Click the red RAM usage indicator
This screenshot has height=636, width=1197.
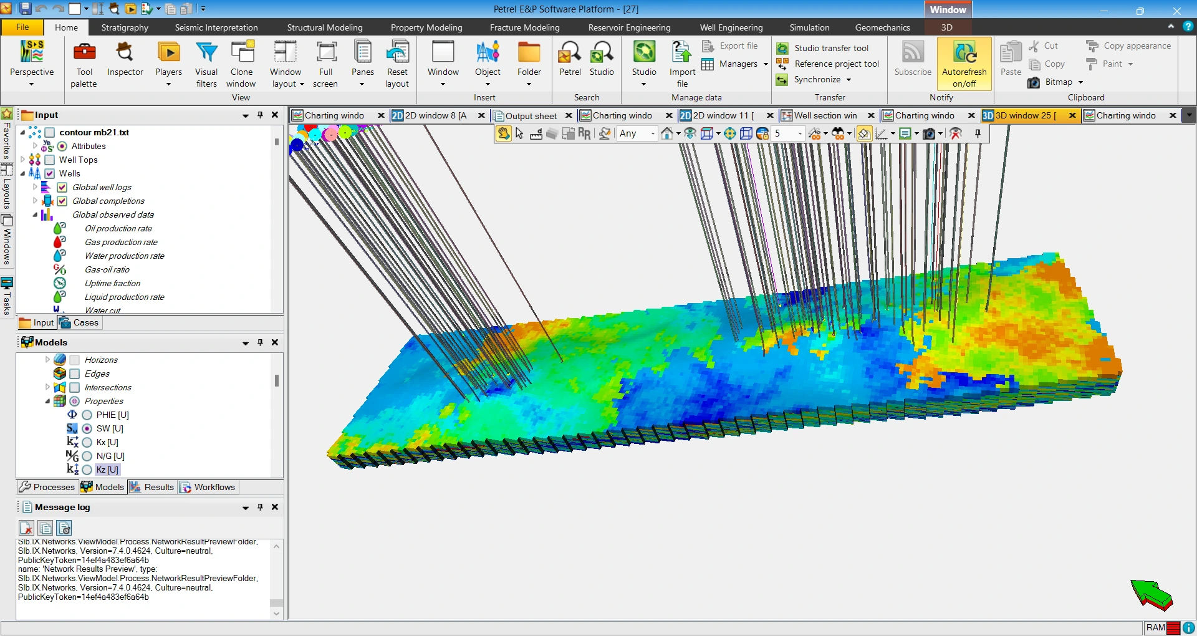(x=1173, y=628)
